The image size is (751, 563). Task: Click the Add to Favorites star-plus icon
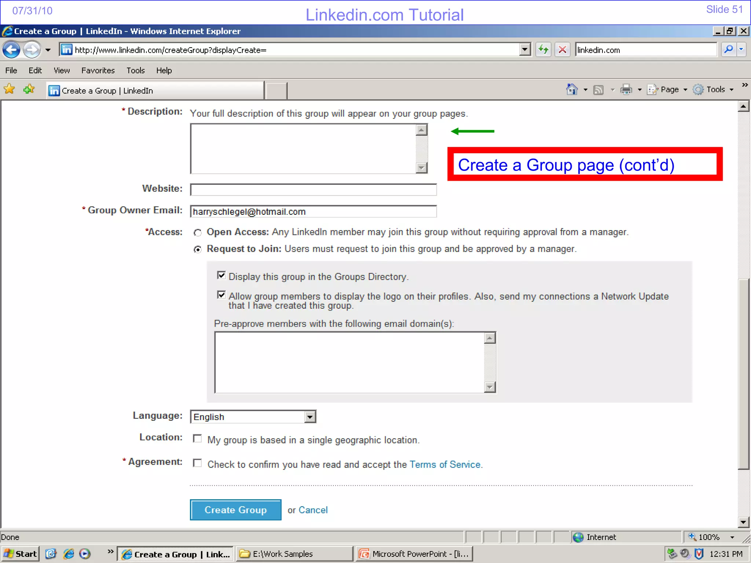click(x=29, y=89)
